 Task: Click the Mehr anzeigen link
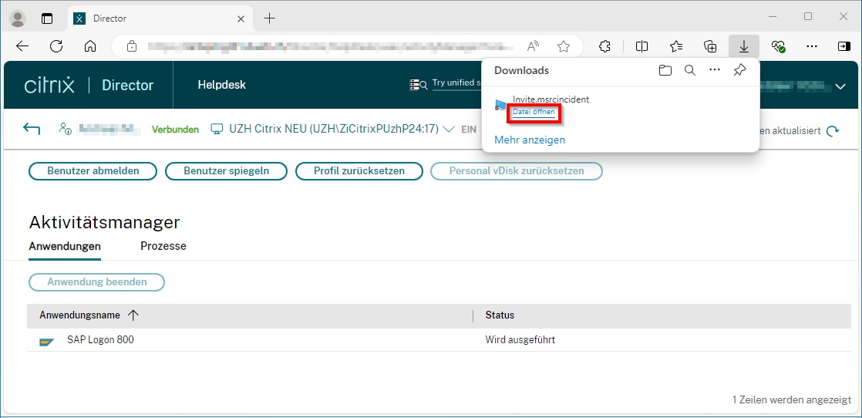[x=530, y=140]
